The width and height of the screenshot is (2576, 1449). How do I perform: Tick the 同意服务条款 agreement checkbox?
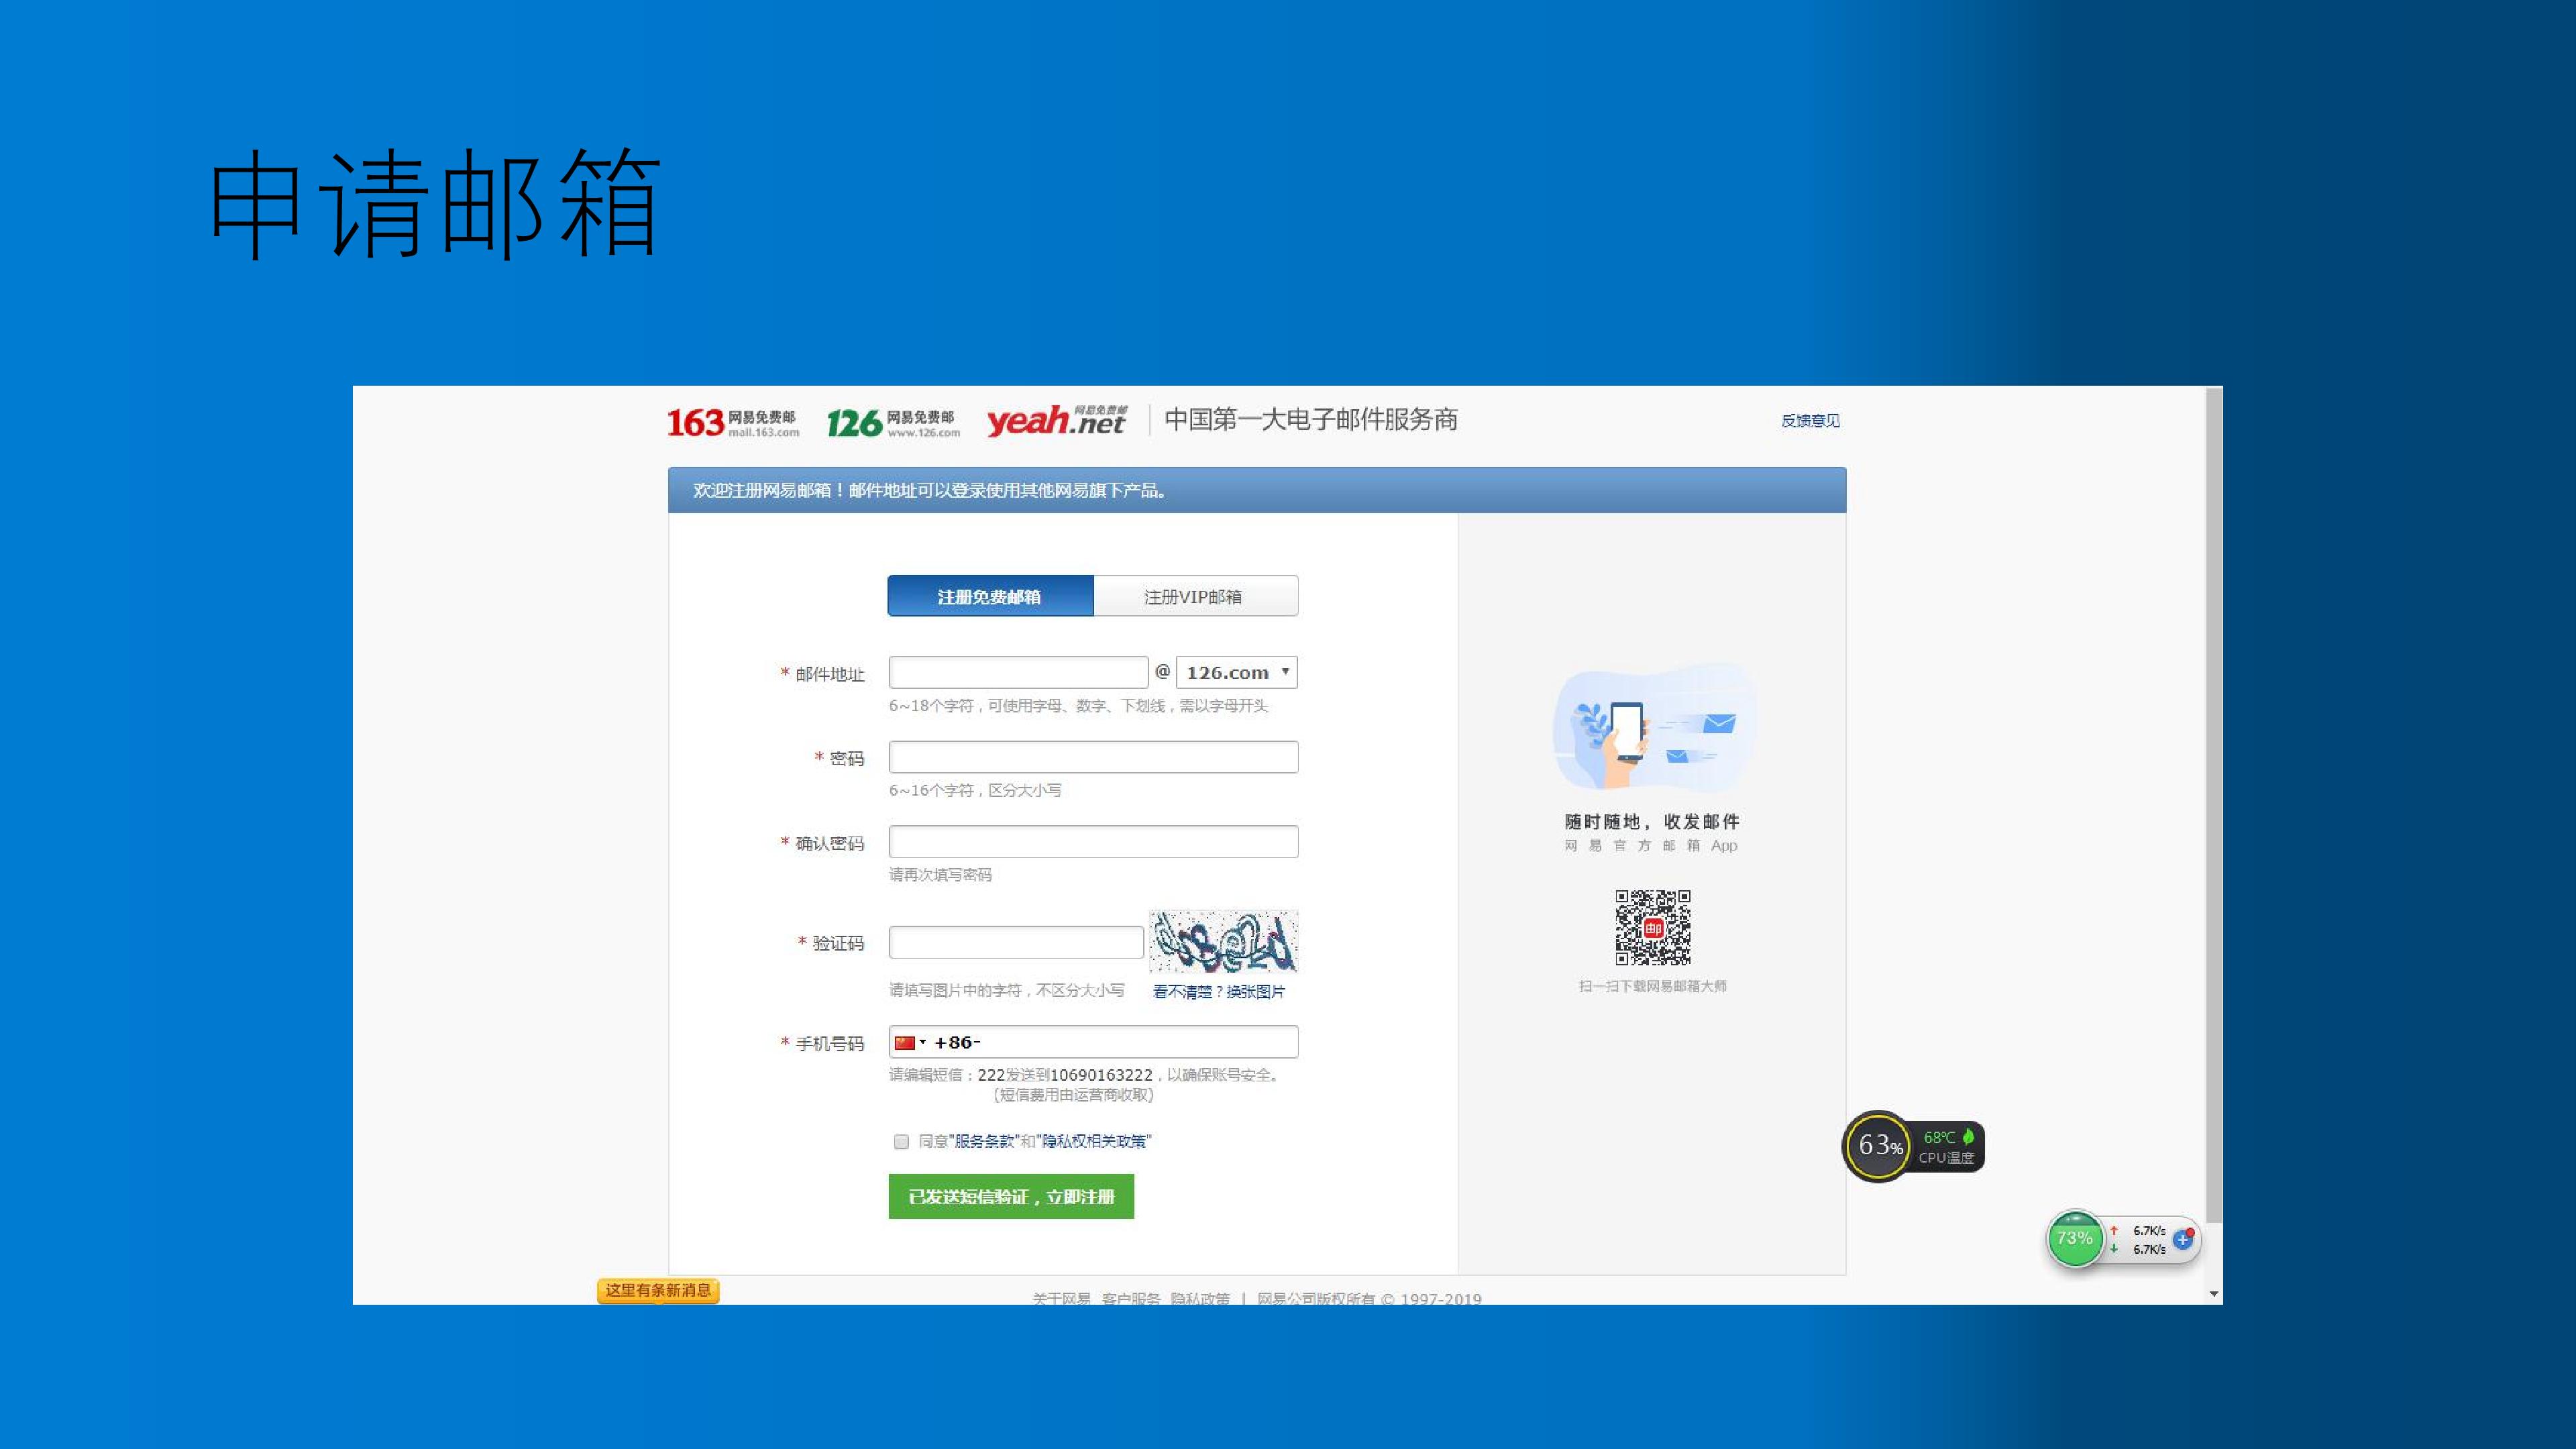901,1141
